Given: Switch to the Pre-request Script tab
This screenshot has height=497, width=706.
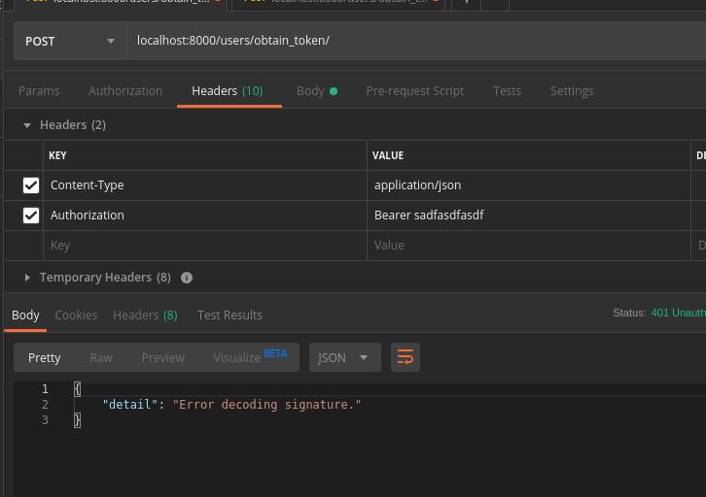Looking at the screenshot, I should [x=414, y=90].
